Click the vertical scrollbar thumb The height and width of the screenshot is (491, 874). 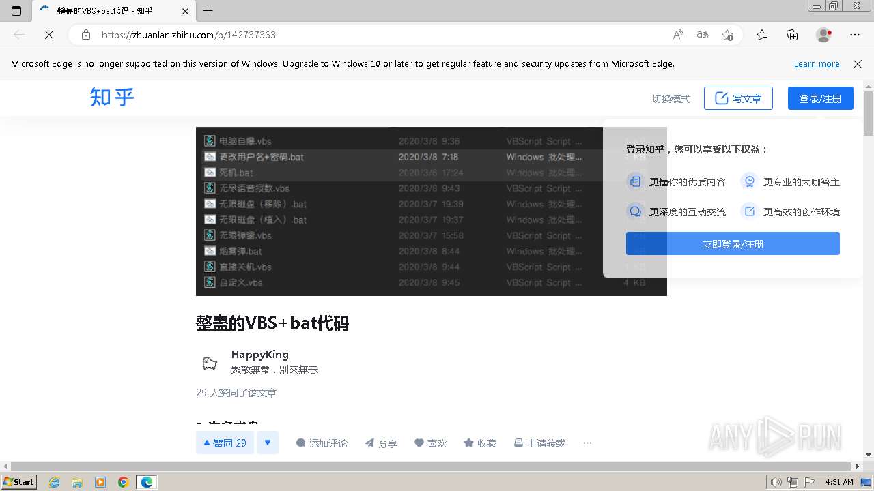pyautogui.click(x=869, y=113)
